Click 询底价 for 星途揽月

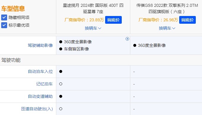[113, 20]
